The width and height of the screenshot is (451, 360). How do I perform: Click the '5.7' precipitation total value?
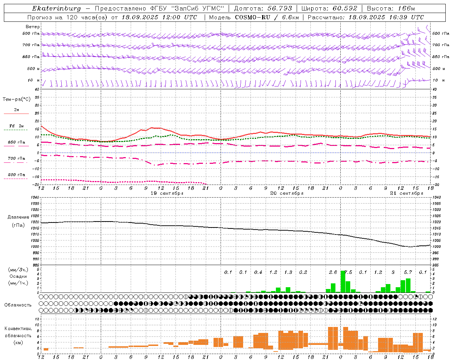coord(408,272)
